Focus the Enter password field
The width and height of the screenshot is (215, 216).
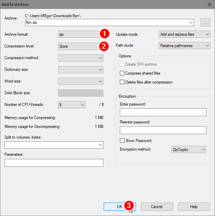(x=163, y=112)
